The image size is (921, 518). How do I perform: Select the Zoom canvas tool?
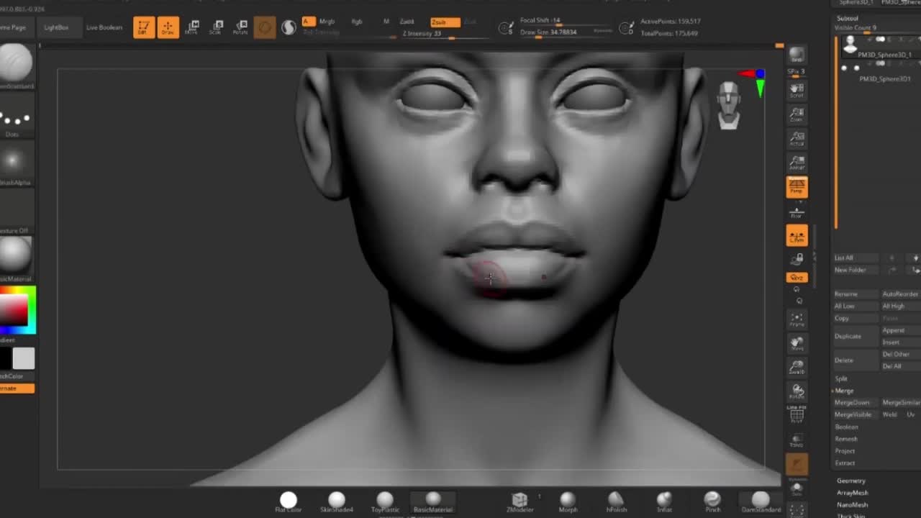coord(797,115)
